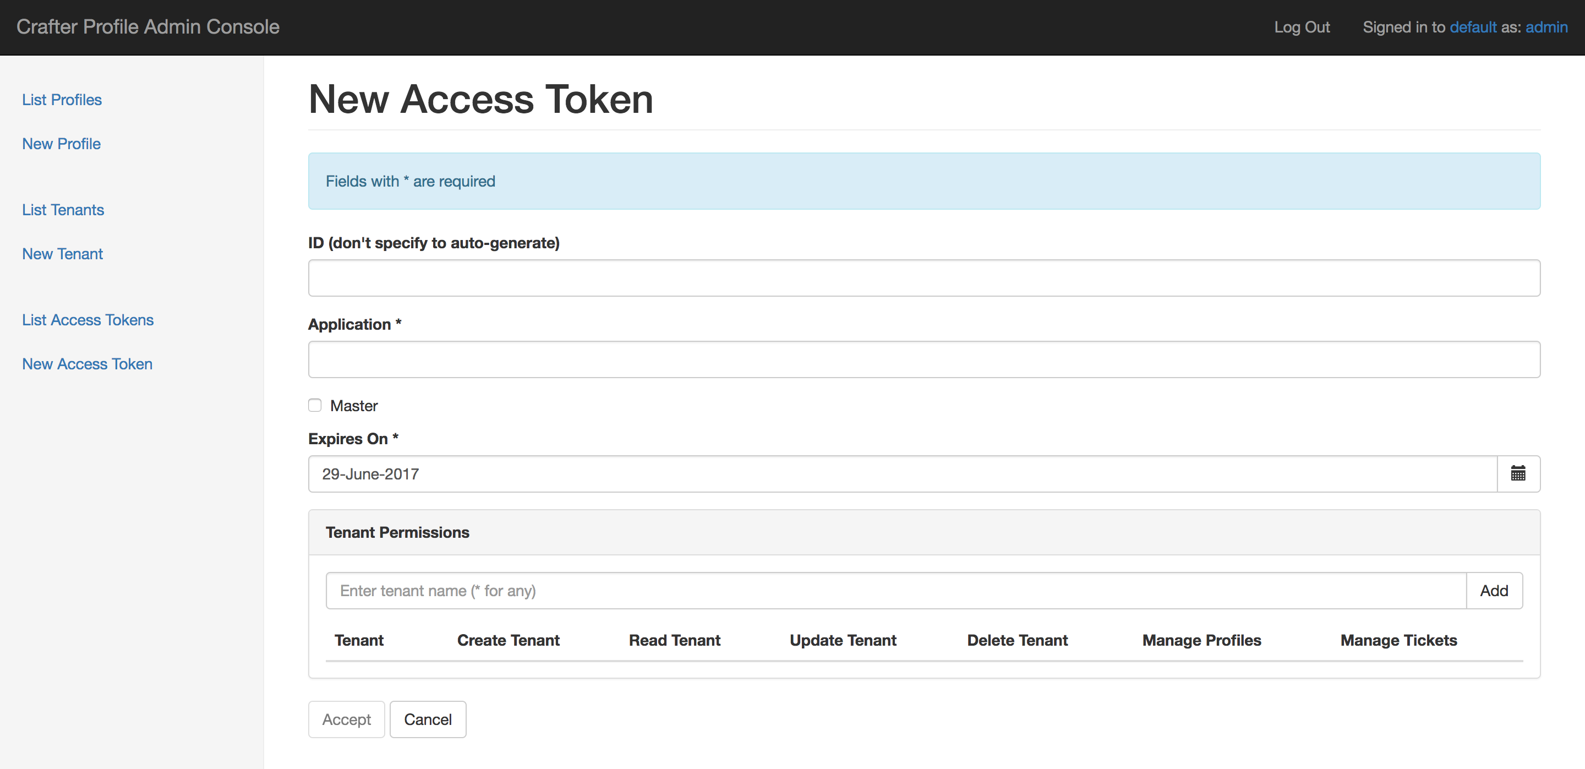Click the Cancel button
The width and height of the screenshot is (1585, 769).
(x=425, y=718)
